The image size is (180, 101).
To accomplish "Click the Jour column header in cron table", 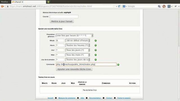I will tap(63, 83).
